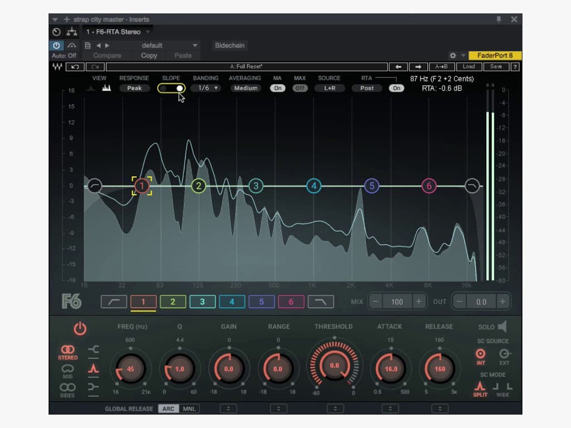Viewport: 571px width, 428px height.
Task: Set global release to ARC
Action: [x=168, y=408]
